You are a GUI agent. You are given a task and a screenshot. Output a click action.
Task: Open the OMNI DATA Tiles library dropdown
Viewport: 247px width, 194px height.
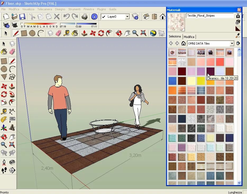tap(232, 43)
